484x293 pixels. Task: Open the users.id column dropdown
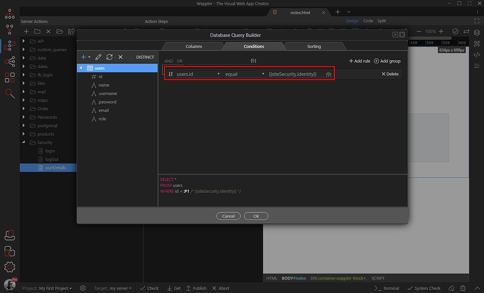[198, 74]
